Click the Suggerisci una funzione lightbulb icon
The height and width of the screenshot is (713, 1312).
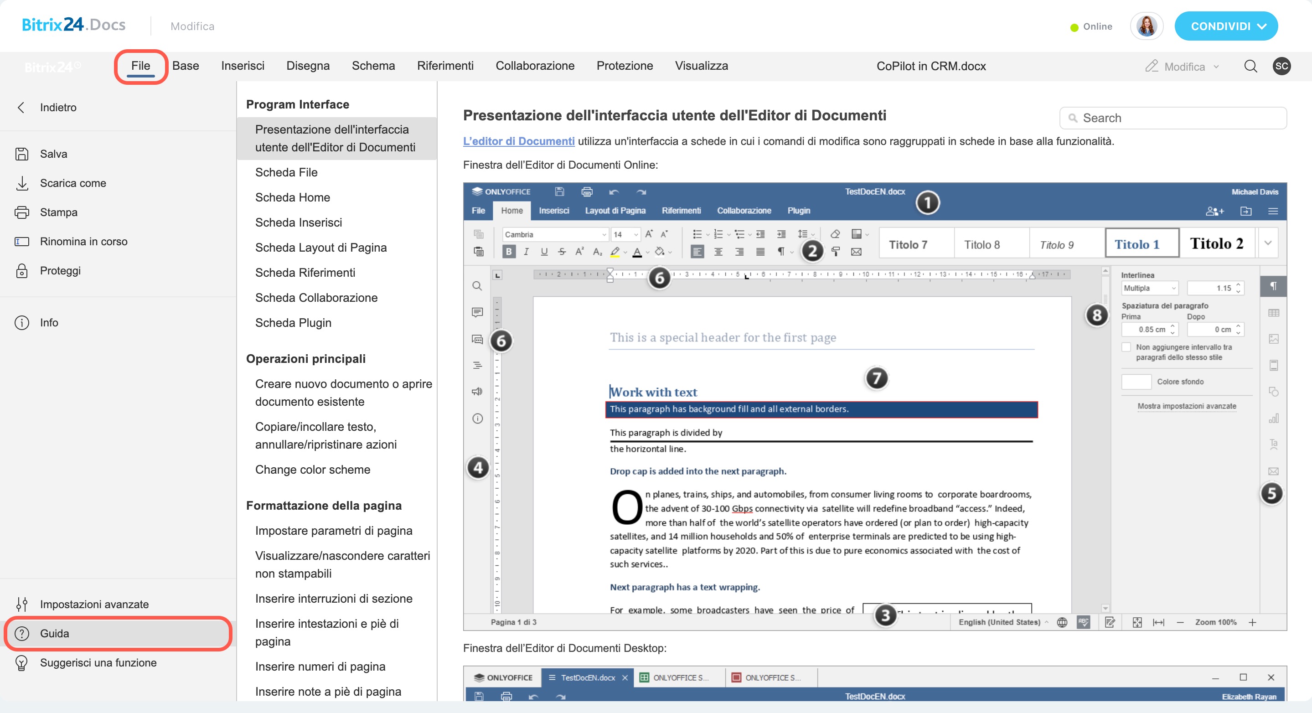(21, 663)
